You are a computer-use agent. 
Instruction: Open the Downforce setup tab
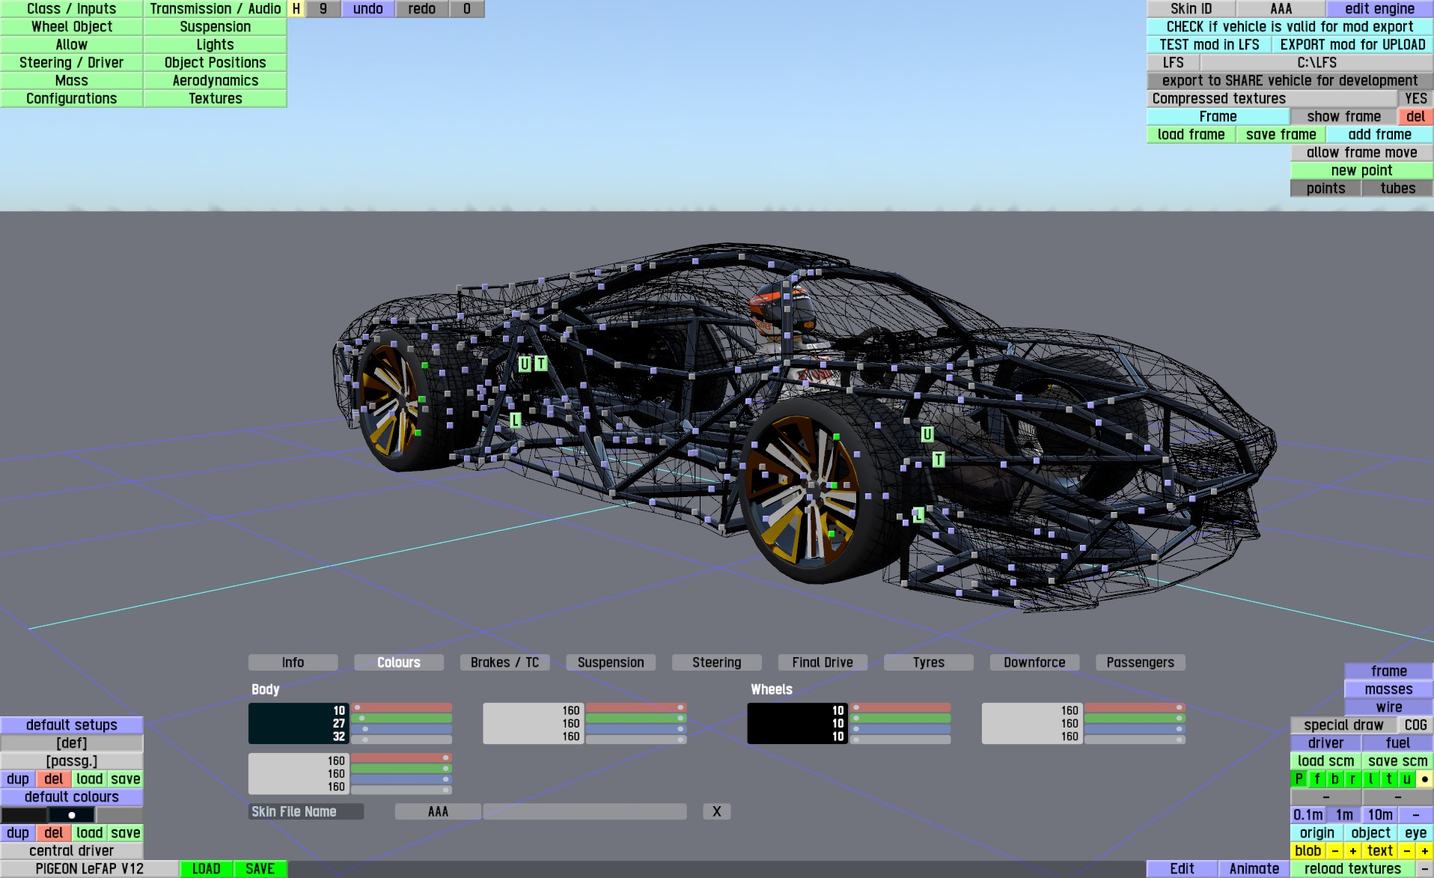pyautogui.click(x=1034, y=662)
